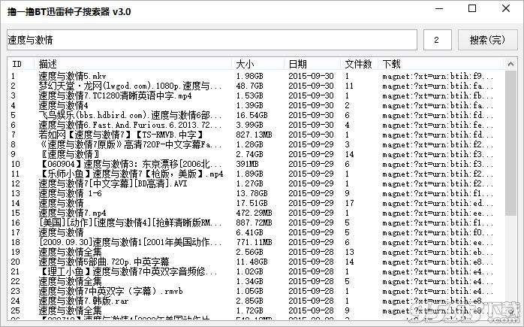524x327 pixels.
Task: Click the magnet link in row ID 14
Action: [438, 203]
